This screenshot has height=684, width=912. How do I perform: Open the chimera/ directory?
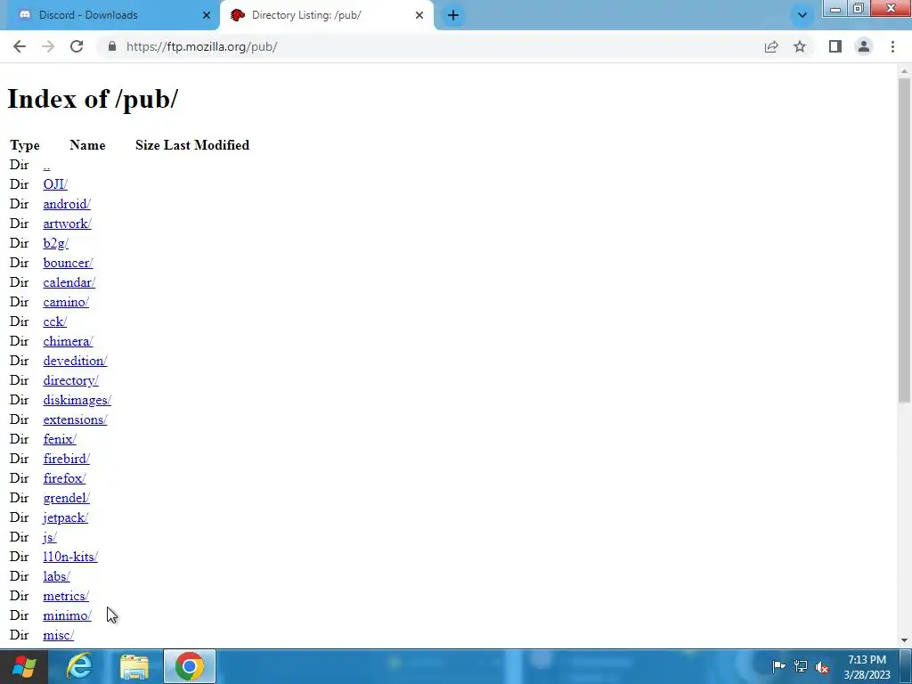pyautogui.click(x=68, y=341)
